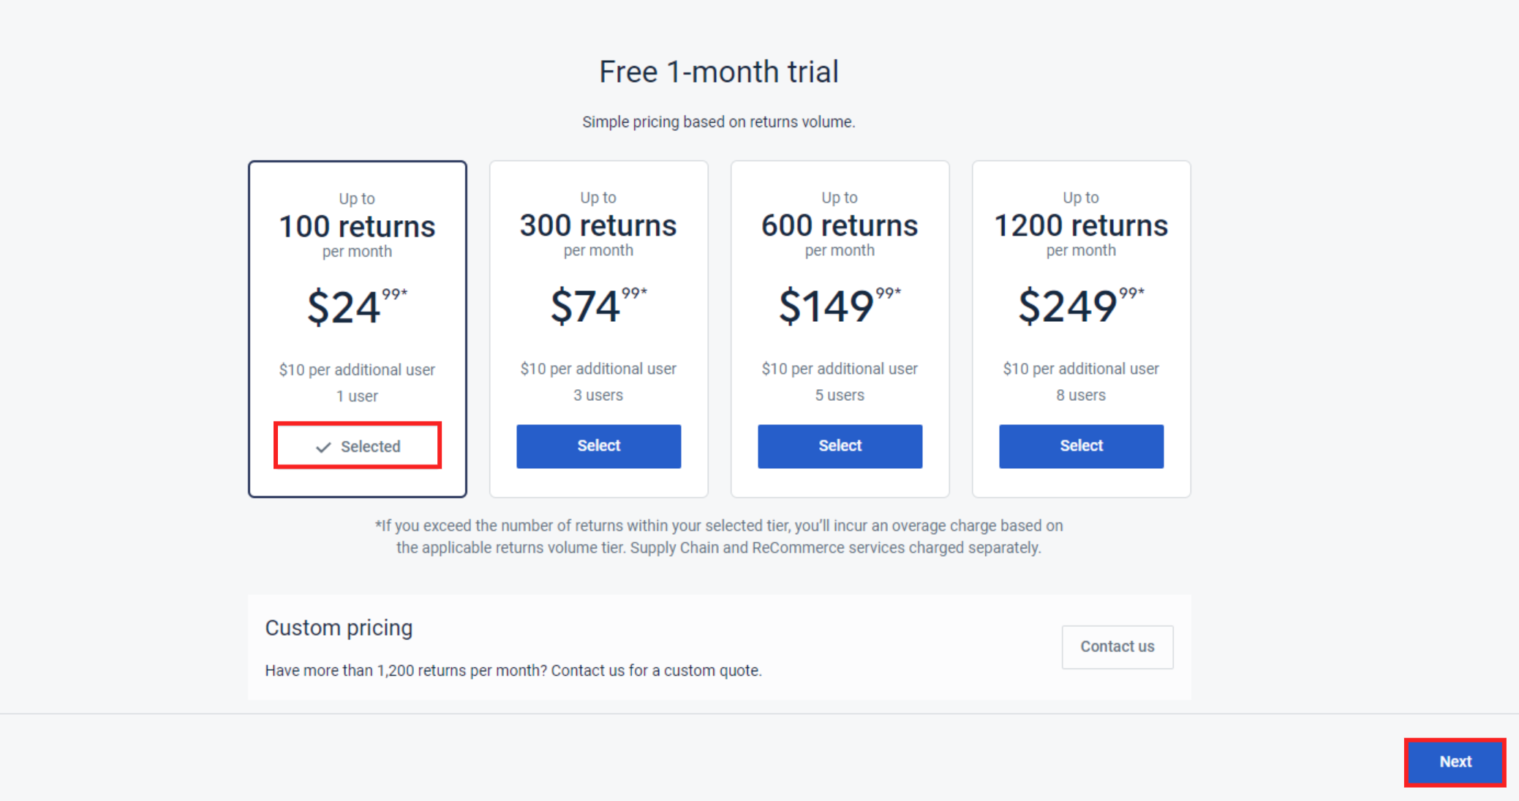Click the Free 1-month trial title
The image size is (1519, 801).
pyautogui.click(x=718, y=72)
